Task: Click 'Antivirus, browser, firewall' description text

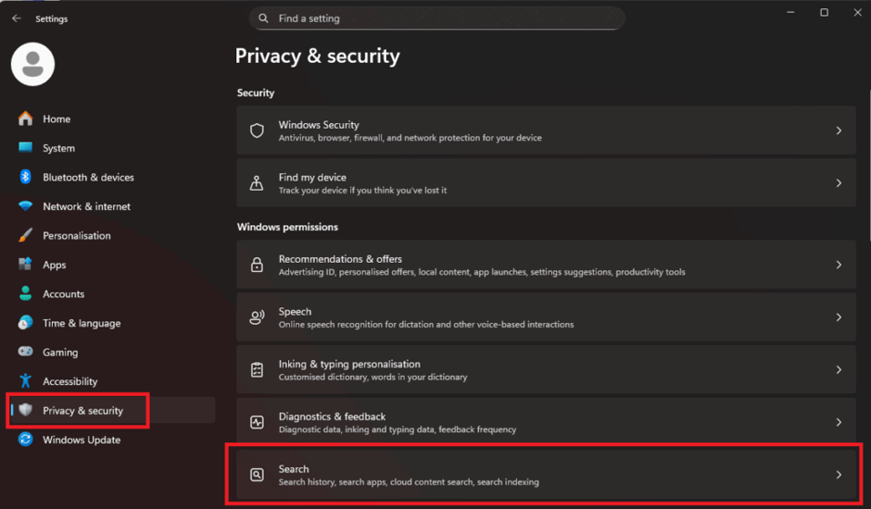Action: (410, 138)
